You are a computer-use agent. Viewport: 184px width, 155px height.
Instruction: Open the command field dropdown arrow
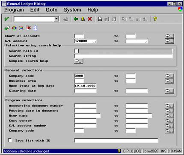56,19
